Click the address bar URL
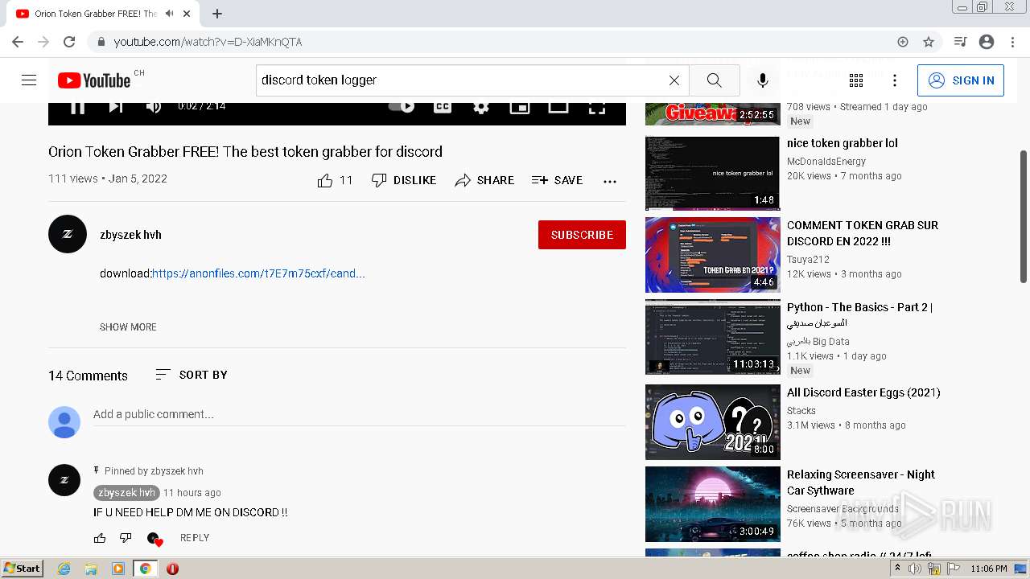This screenshot has width=1030, height=579. [x=208, y=42]
